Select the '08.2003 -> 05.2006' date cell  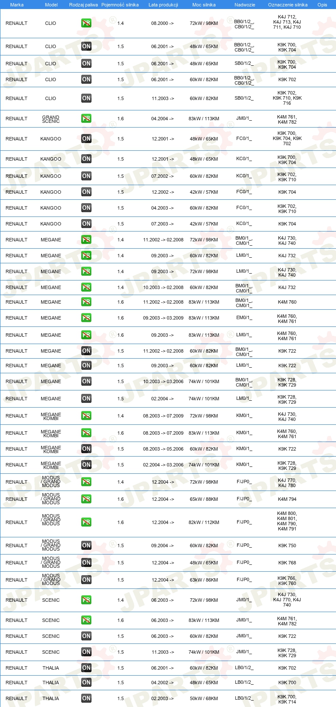pos(163,449)
